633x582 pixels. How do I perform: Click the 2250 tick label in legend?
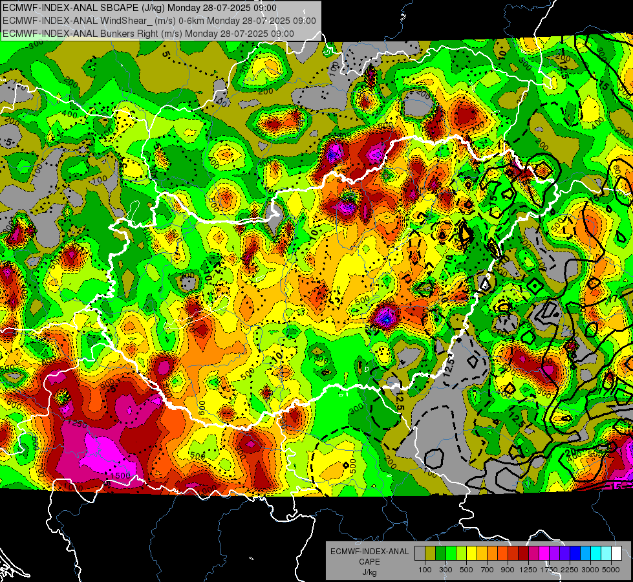click(569, 570)
